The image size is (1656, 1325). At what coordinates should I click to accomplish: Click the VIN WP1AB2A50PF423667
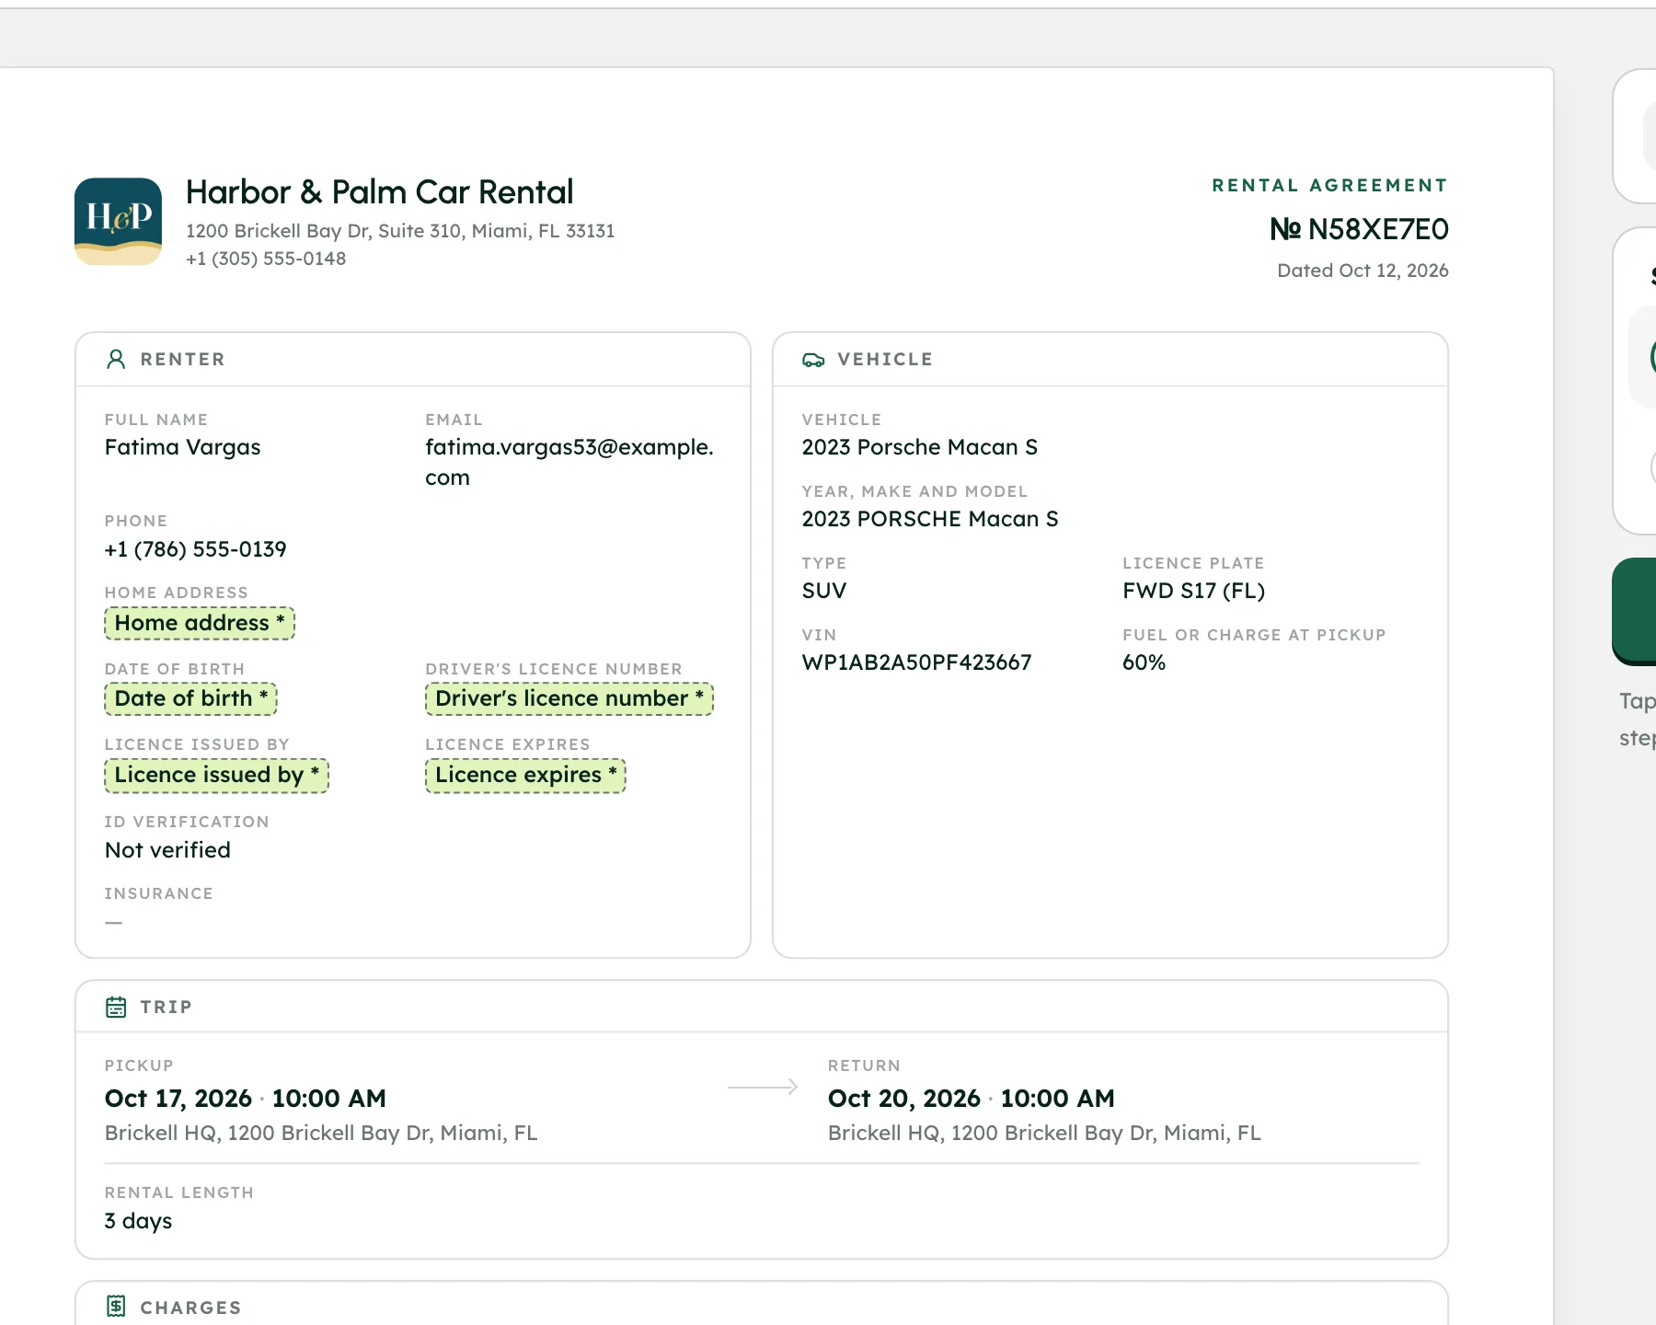tap(916, 662)
